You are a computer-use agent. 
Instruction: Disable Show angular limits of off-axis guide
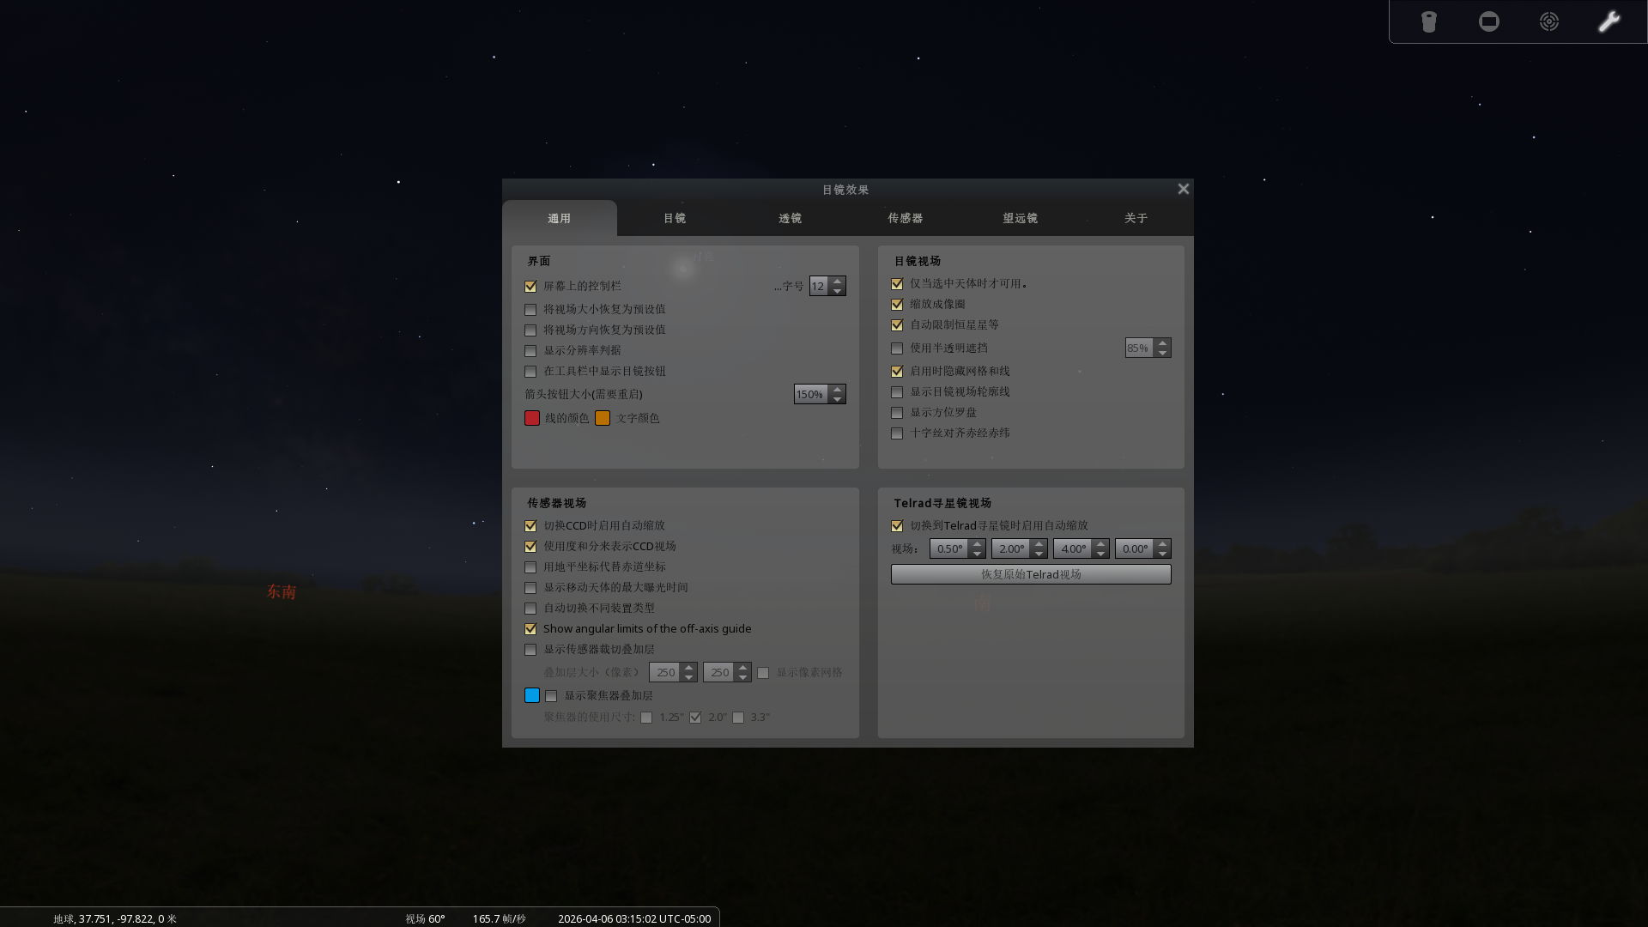530,629
